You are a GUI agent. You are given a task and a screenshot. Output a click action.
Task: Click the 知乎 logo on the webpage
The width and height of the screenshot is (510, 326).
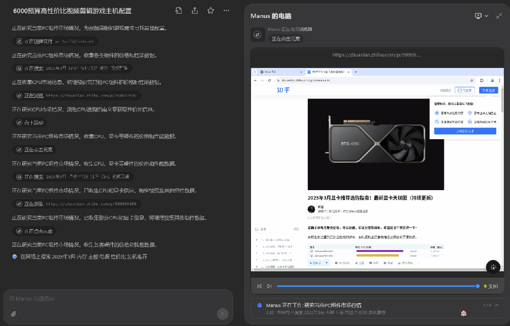click(x=283, y=90)
